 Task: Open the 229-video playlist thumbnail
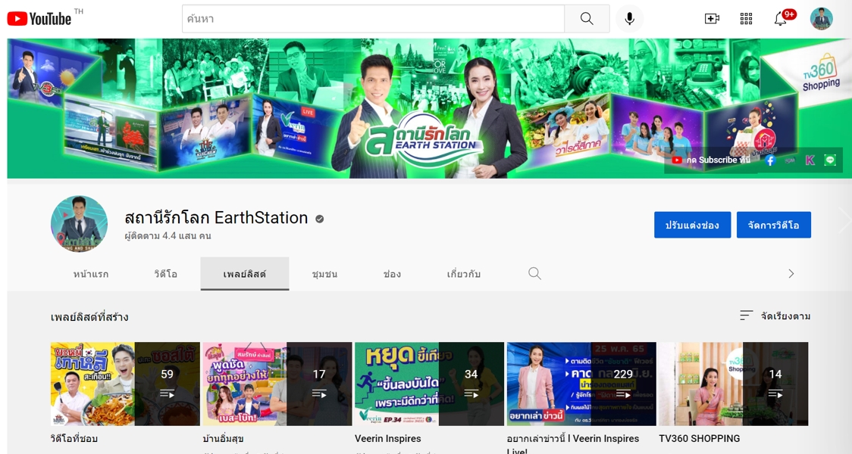point(581,384)
